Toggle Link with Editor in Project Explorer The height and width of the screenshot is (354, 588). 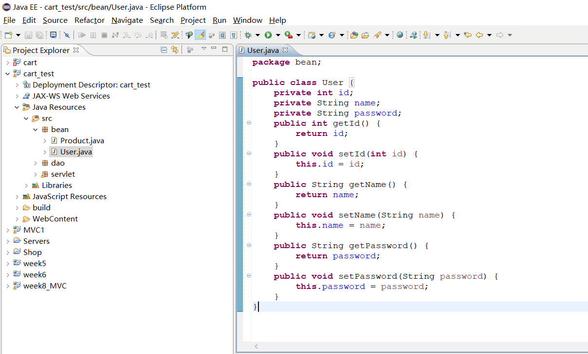click(175, 50)
